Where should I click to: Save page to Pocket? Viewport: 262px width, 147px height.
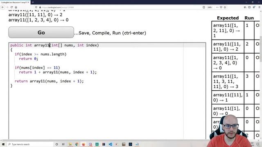pos(221,7)
